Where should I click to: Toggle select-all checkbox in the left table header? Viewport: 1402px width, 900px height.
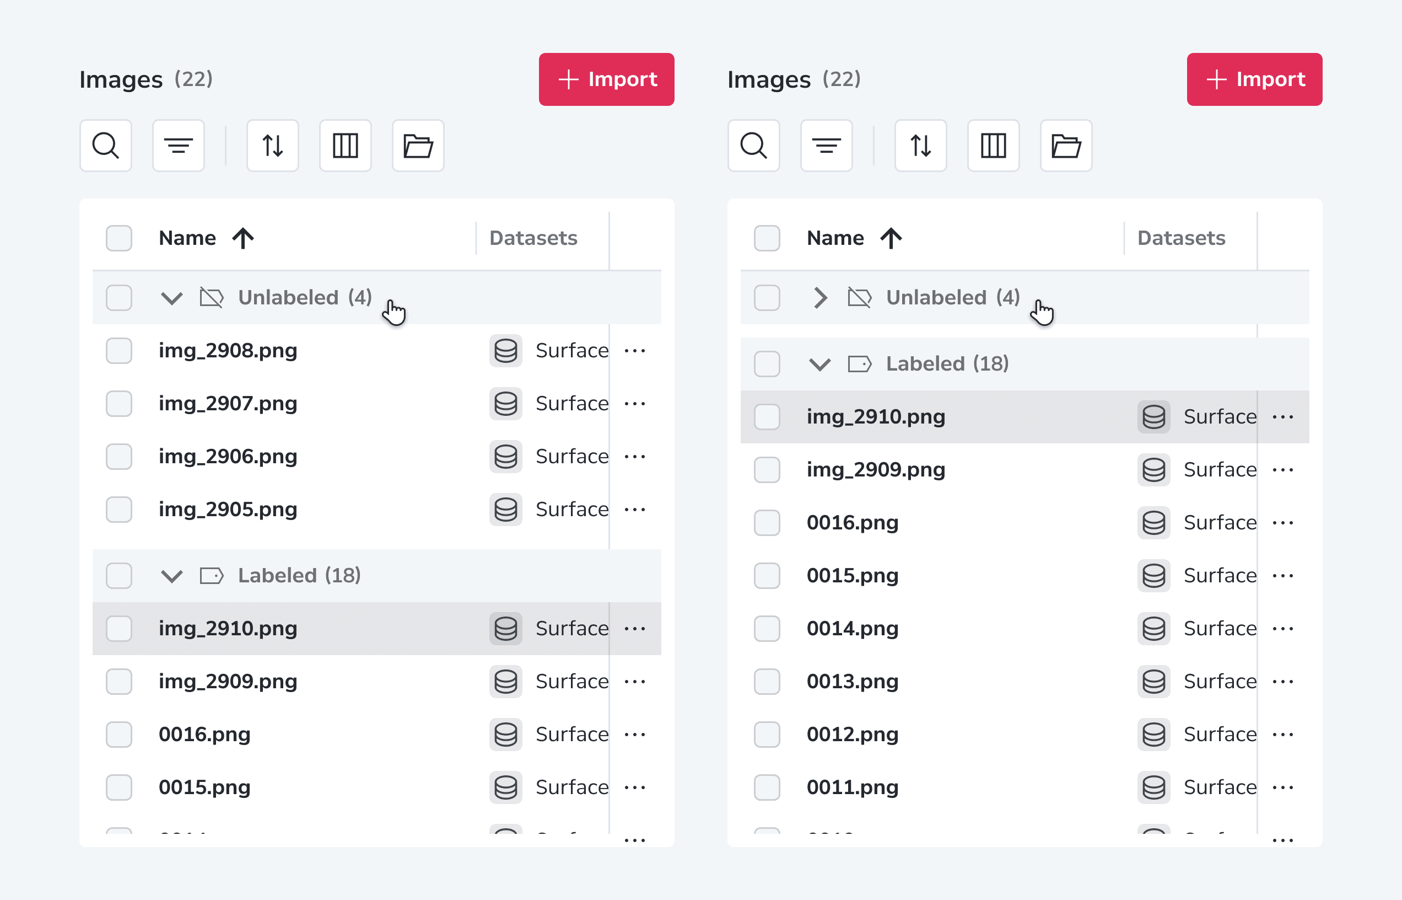coord(119,238)
